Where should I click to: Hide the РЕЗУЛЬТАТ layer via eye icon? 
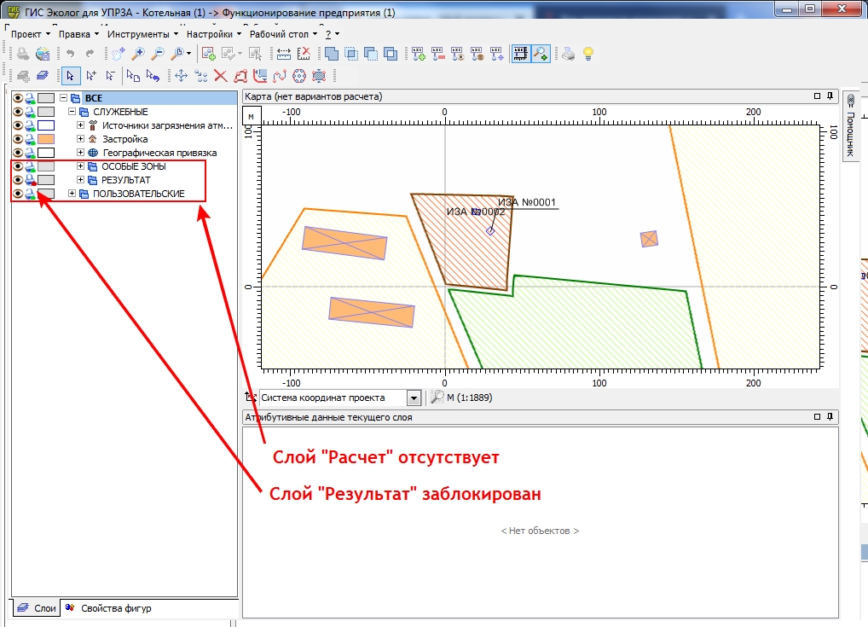(18, 180)
